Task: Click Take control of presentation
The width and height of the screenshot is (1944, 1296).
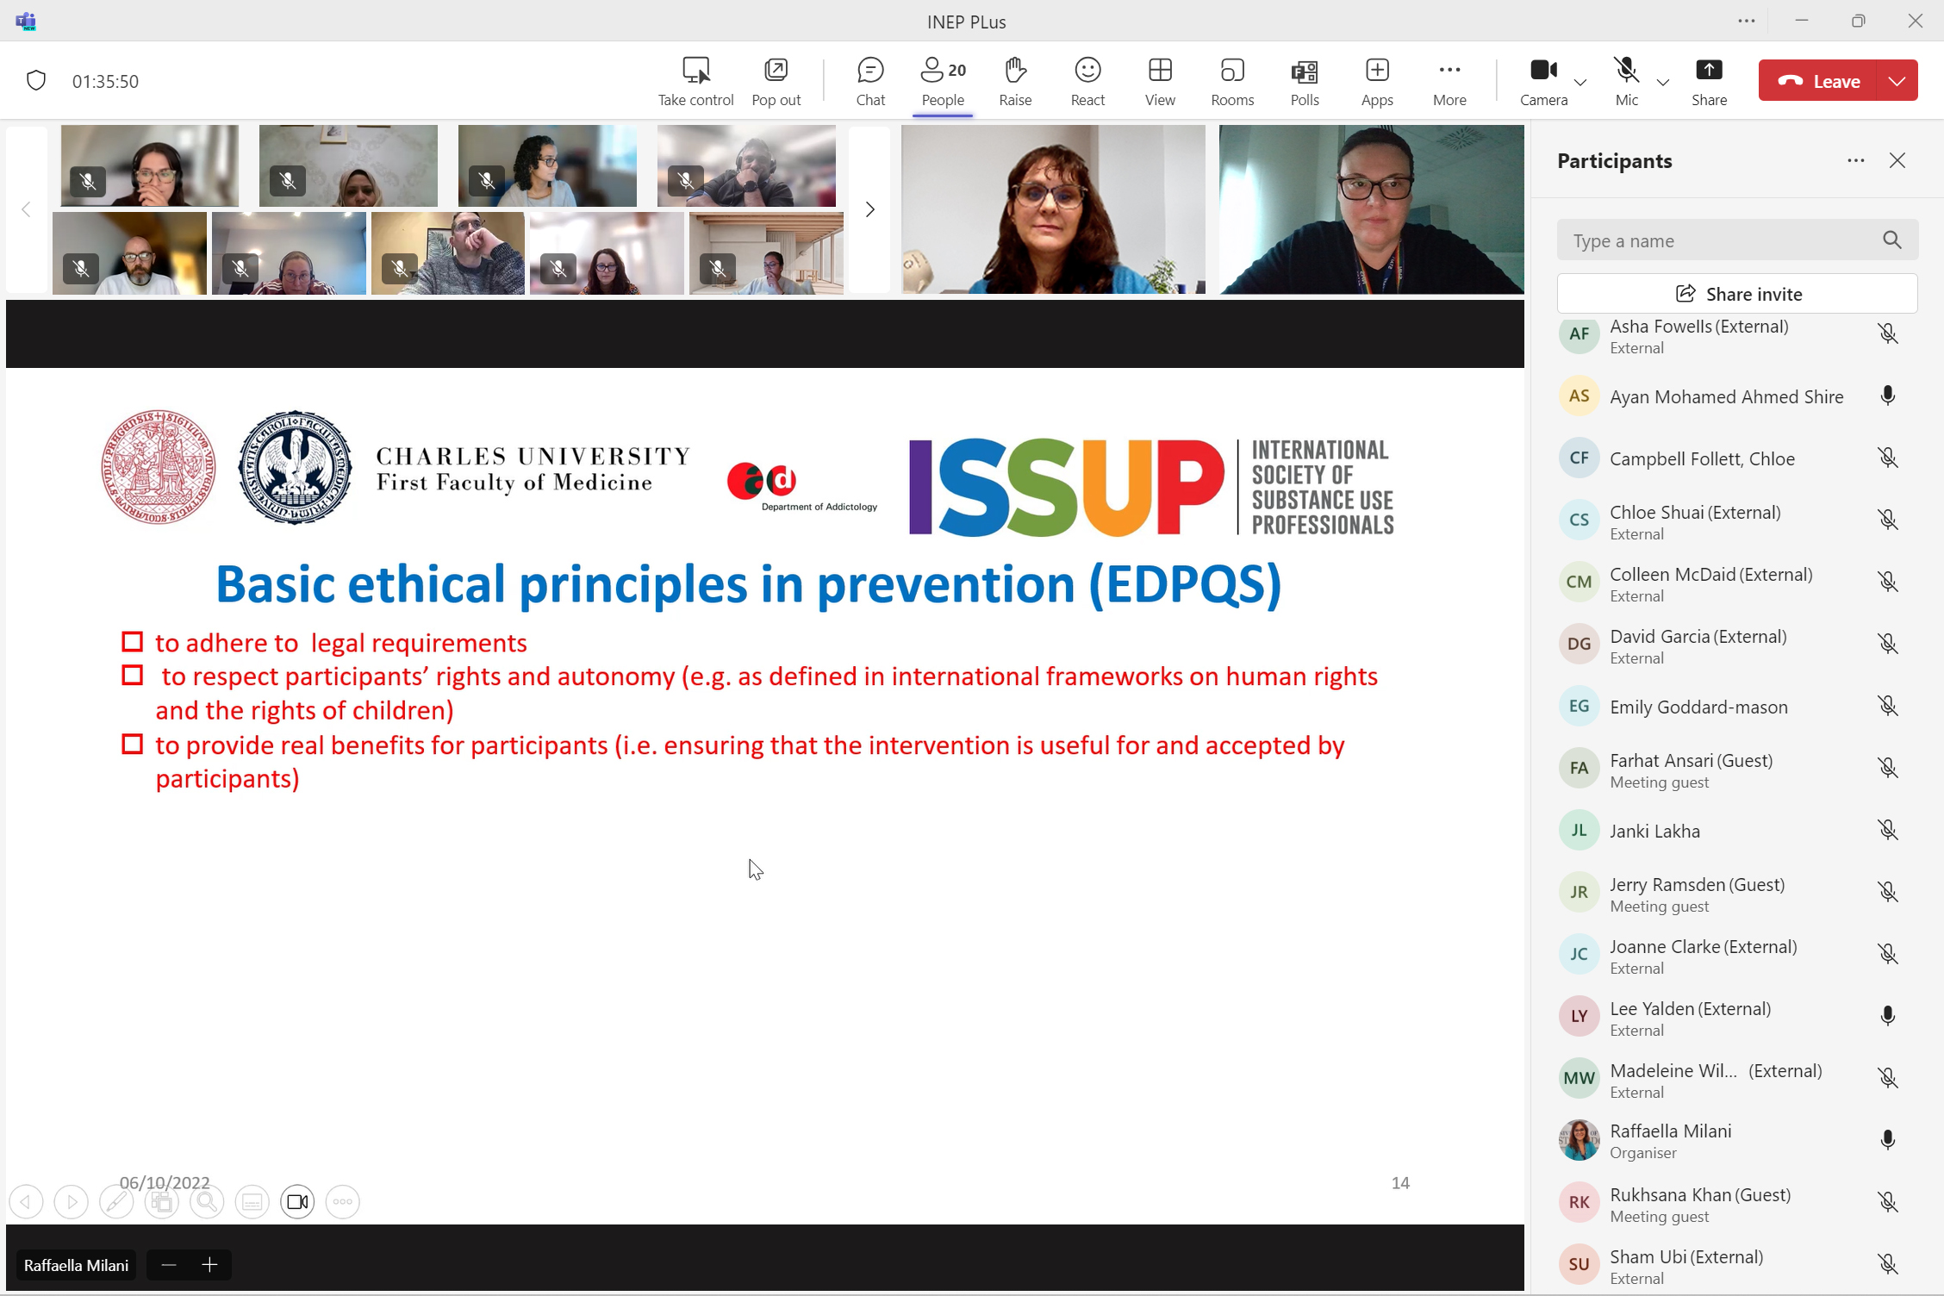Action: (695, 81)
